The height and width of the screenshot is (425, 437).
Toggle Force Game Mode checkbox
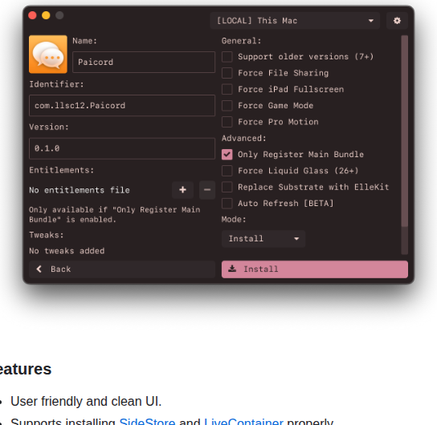tap(227, 106)
